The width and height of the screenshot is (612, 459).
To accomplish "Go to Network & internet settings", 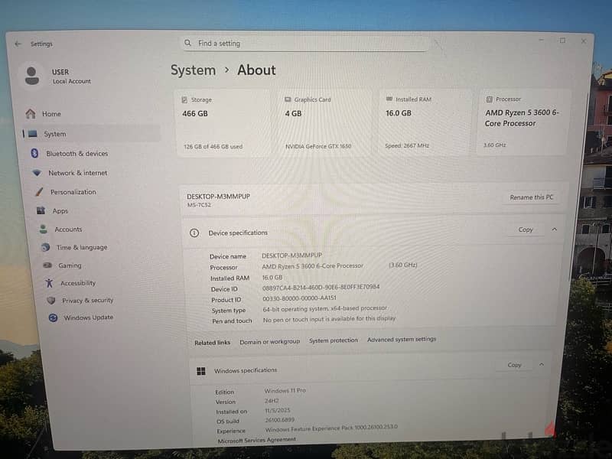I will click(x=78, y=173).
